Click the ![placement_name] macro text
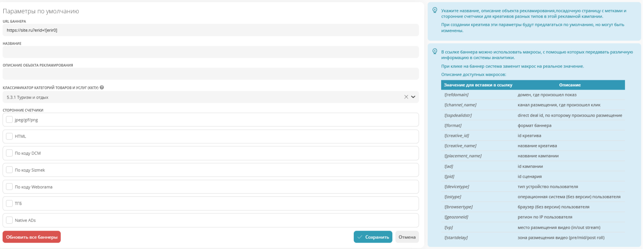 (x=463, y=156)
